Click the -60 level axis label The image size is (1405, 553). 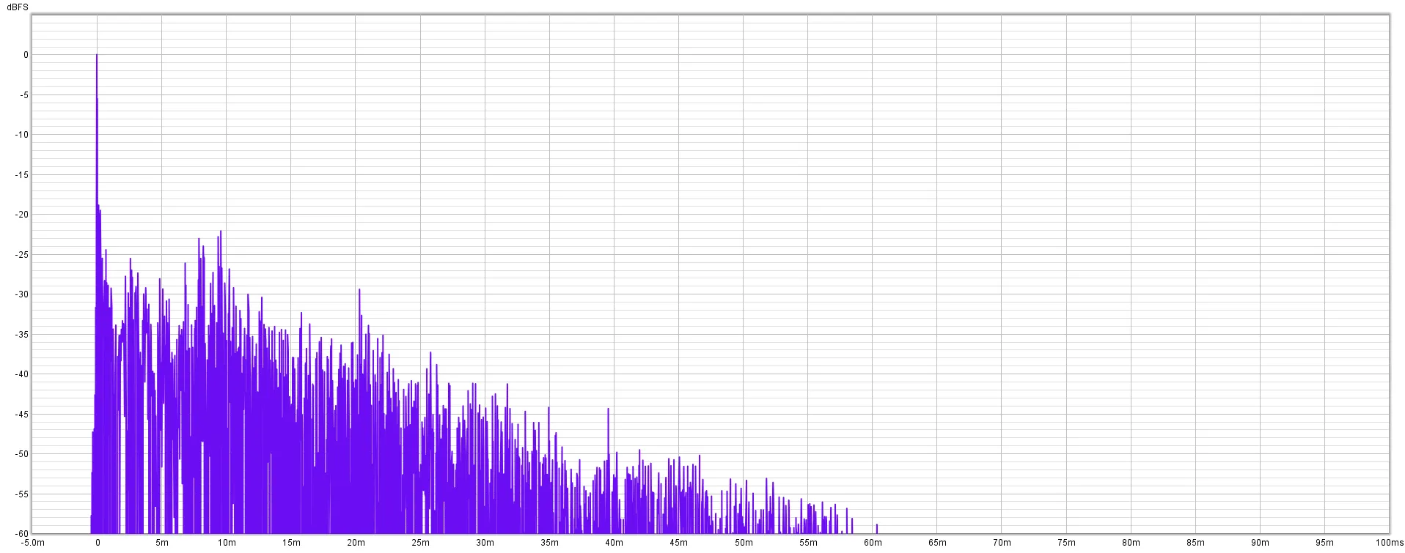[22, 533]
